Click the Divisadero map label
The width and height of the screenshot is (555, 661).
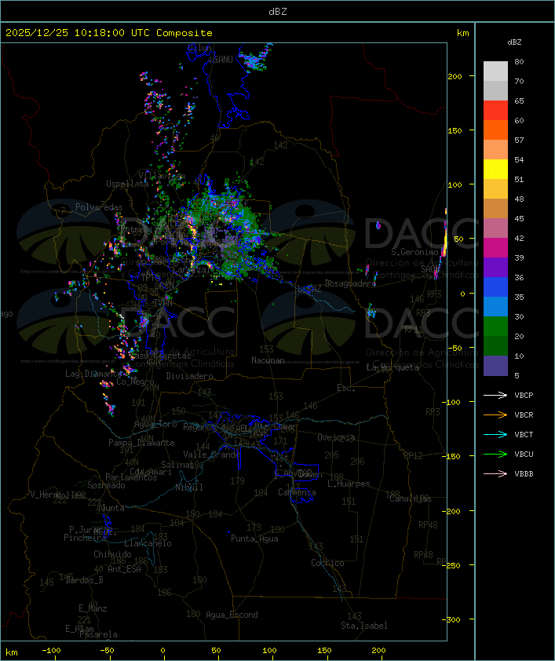(x=190, y=375)
